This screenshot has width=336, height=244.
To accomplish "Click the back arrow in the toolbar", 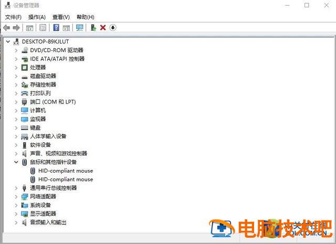I will pyautogui.click(x=6, y=28).
